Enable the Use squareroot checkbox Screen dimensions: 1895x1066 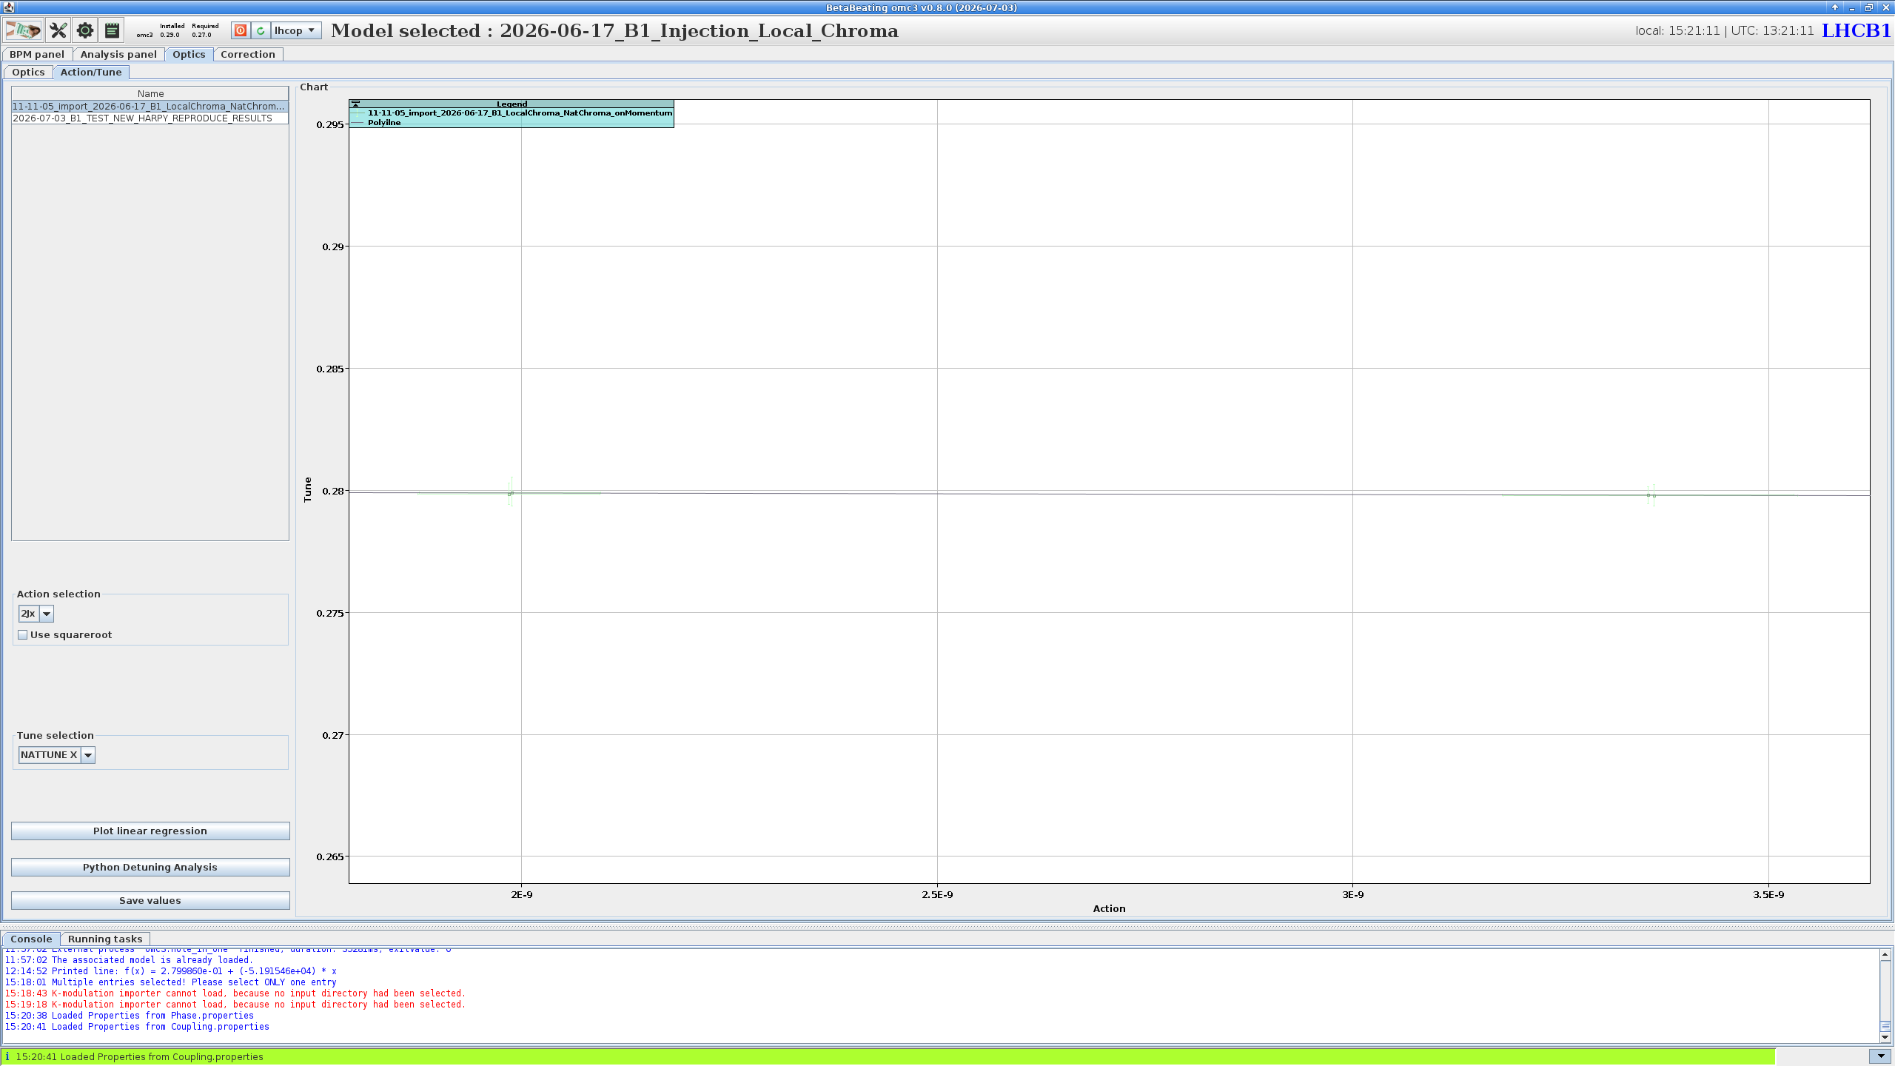pos(23,635)
